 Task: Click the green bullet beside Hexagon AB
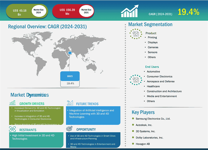point(133,144)
